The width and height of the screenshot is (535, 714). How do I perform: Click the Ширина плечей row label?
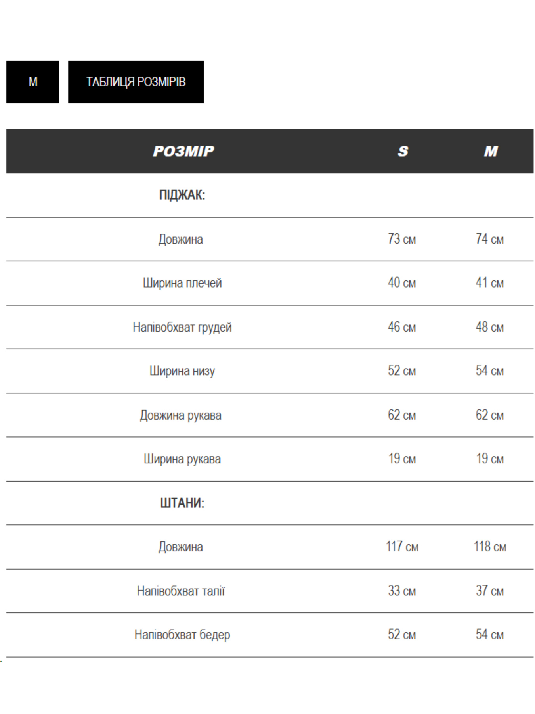182,283
